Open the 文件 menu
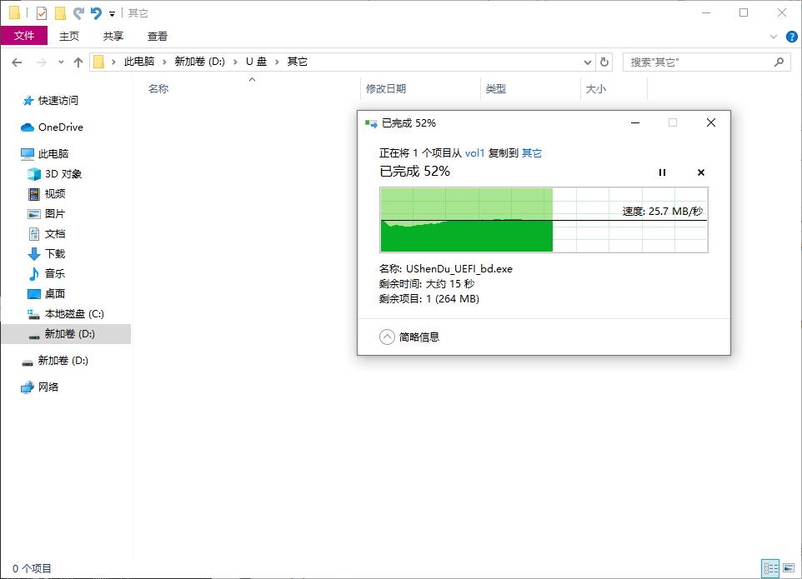 tap(25, 36)
